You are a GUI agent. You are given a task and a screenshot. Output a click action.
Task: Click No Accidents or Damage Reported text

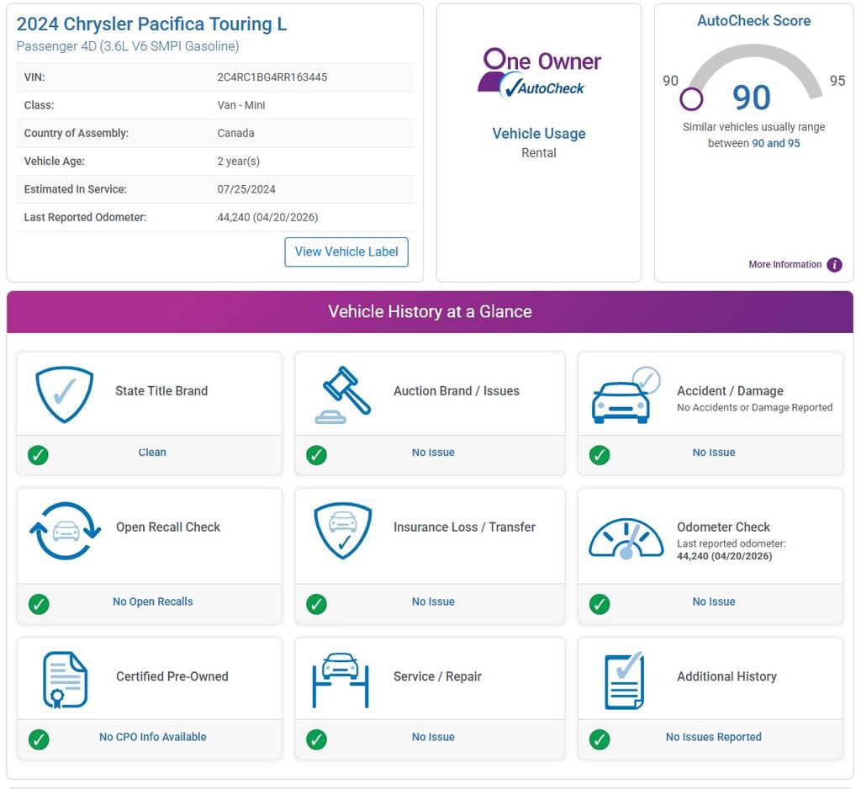(754, 408)
